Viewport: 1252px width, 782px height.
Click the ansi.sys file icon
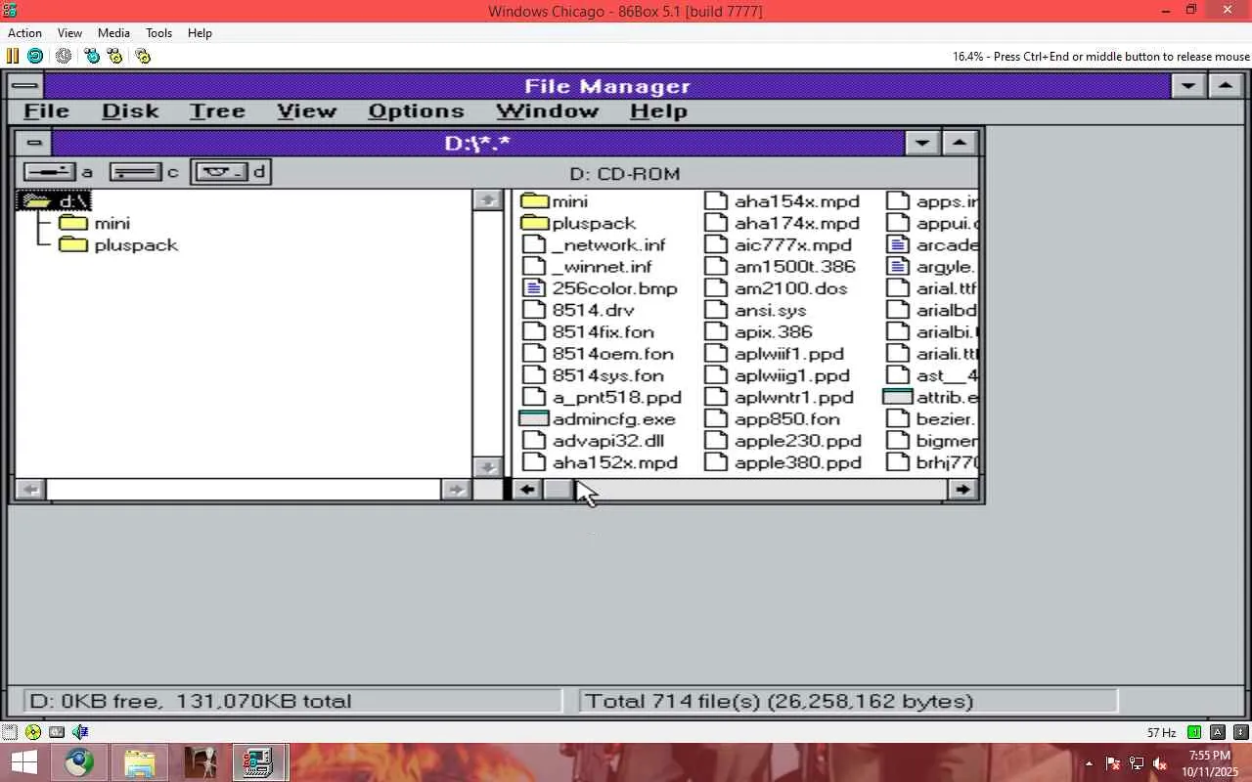pyautogui.click(x=716, y=310)
